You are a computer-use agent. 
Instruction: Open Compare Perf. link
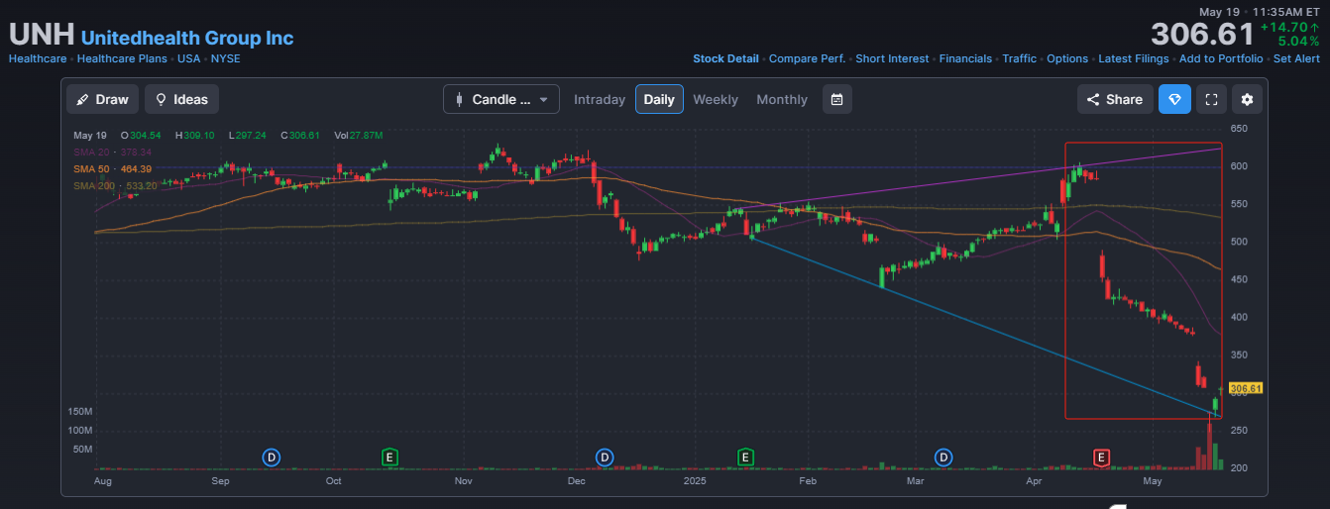click(807, 58)
